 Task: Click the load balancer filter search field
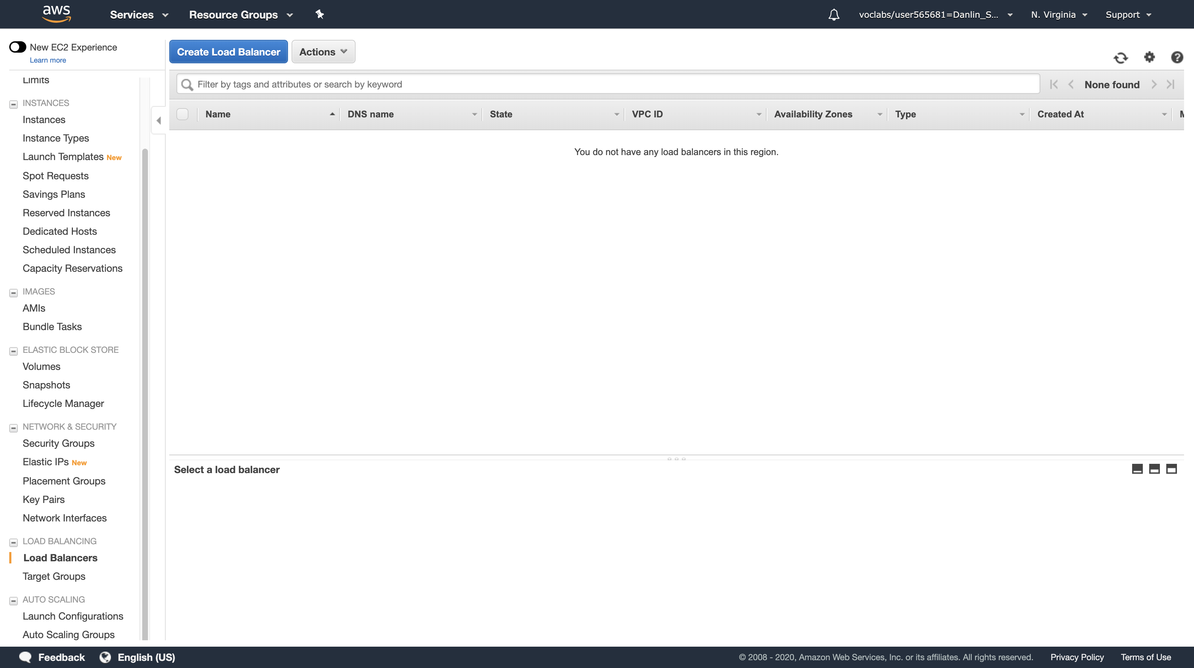click(607, 84)
